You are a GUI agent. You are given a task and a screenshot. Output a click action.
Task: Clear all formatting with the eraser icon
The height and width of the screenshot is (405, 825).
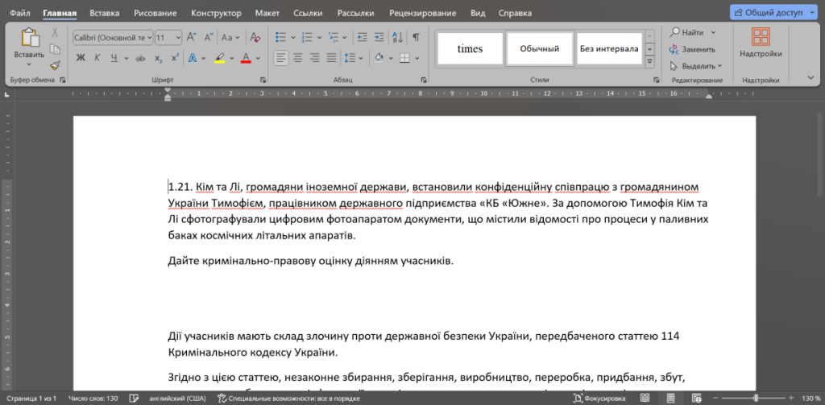click(255, 37)
